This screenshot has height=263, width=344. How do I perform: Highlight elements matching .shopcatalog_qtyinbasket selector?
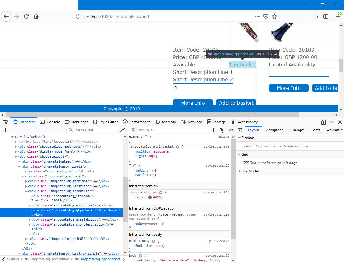pyautogui.click(x=178, y=147)
